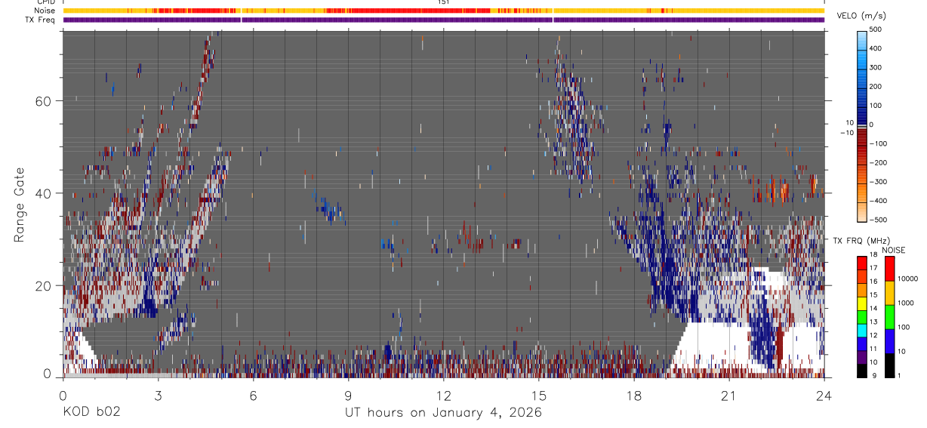This screenshot has width=927, height=428.
Task: Click the 1000 label on NOISE legend
Action: 907,303
